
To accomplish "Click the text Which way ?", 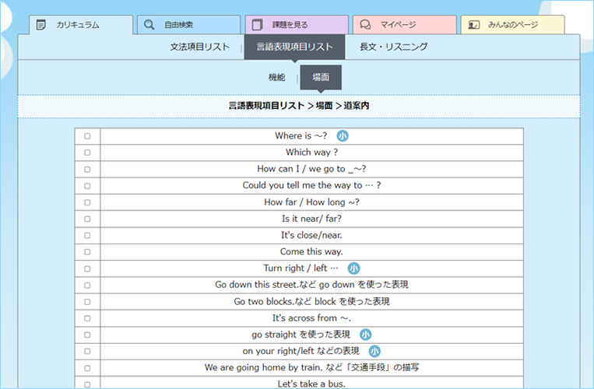I will tap(311, 152).
